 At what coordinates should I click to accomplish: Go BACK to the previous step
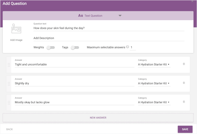[10, 129]
